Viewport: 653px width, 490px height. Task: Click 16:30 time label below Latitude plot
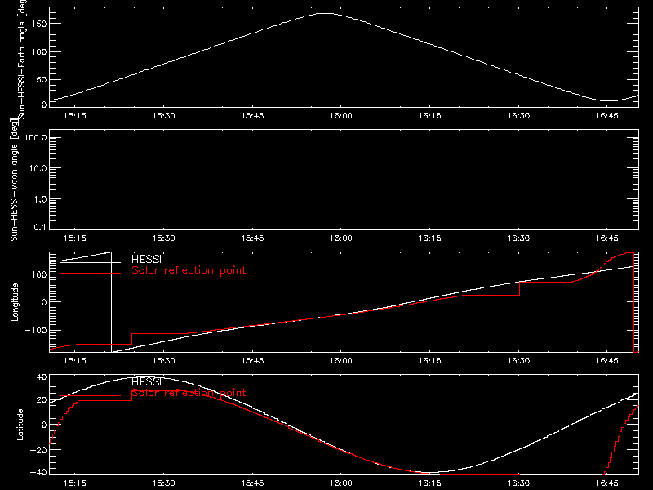tap(518, 483)
